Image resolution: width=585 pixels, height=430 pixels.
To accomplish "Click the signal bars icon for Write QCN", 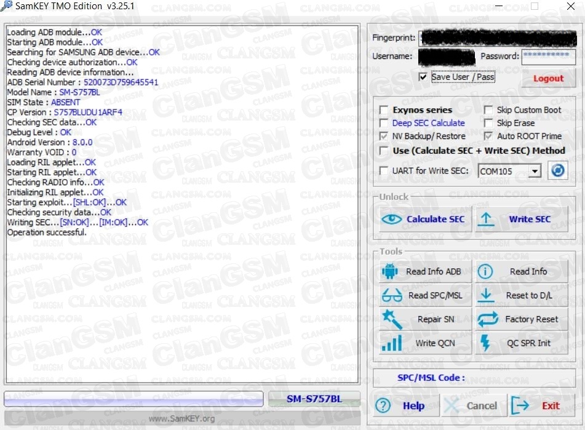I will [x=392, y=343].
